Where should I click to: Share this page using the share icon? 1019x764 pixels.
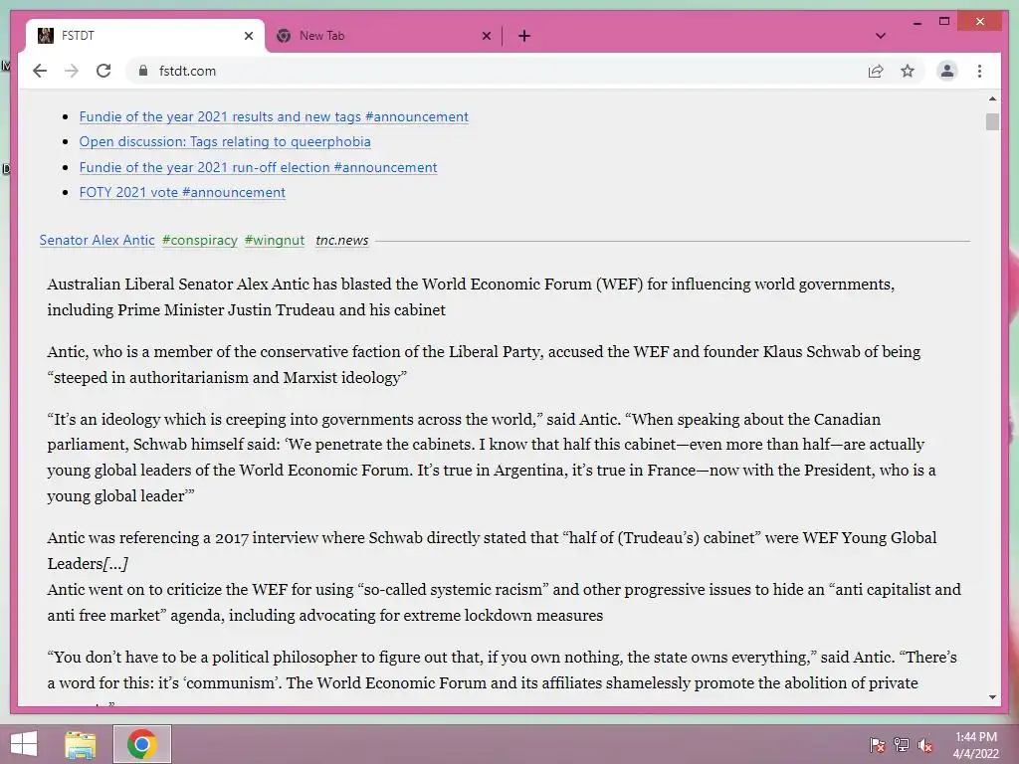(x=876, y=71)
